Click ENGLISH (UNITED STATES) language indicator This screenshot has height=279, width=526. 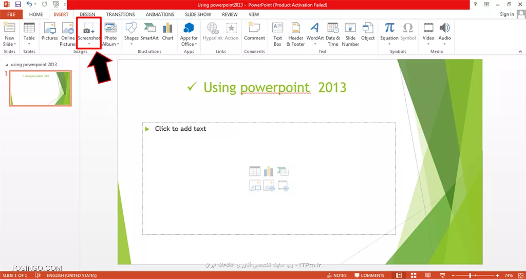72,275
